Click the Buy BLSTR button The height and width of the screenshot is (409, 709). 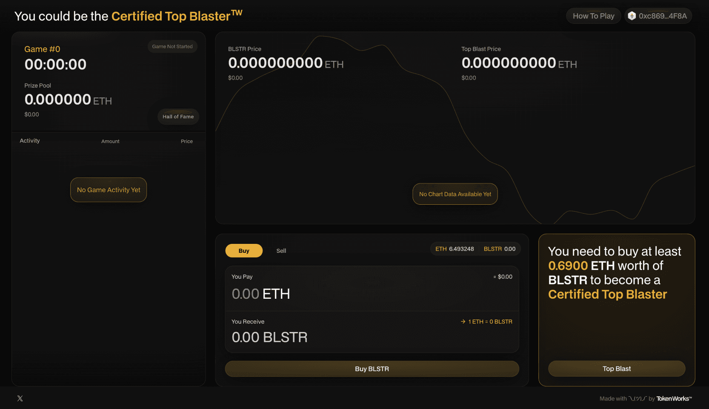[x=372, y=369]
